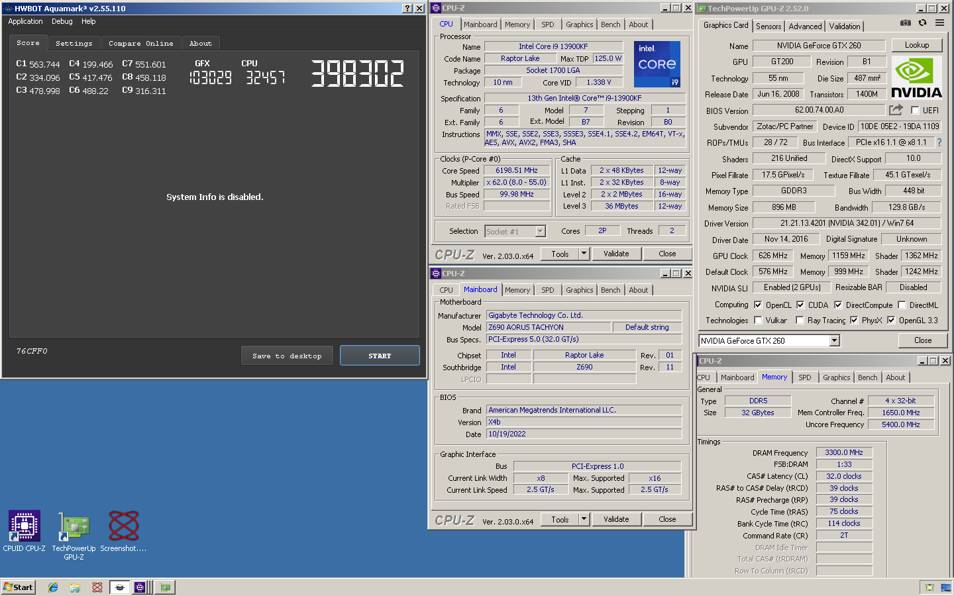Toggle the DirectCompute checkbox
Viewport: 954px width, 596px height.
point(838,305)
